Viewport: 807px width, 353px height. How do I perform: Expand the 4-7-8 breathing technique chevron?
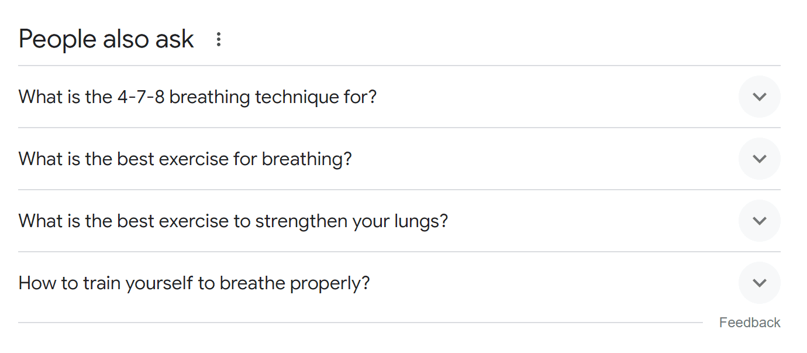(x=759, y=97)
